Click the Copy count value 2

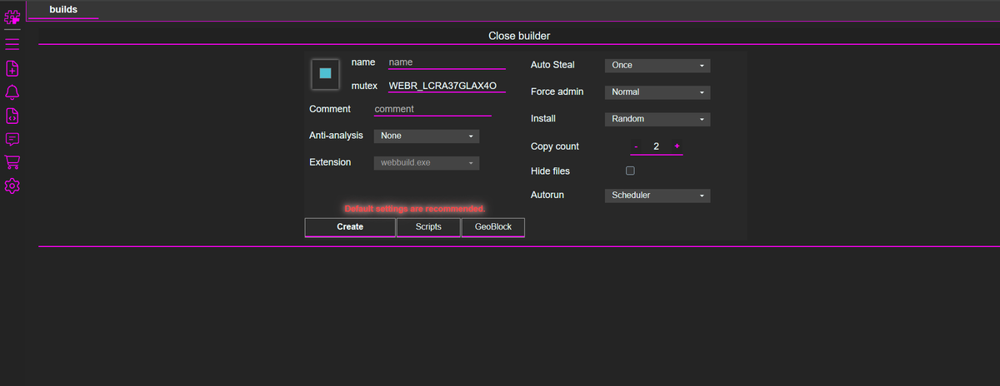tap(657, 146)
